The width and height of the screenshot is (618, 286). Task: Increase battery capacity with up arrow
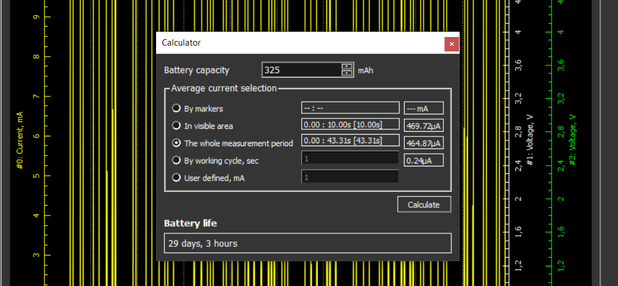347,66
